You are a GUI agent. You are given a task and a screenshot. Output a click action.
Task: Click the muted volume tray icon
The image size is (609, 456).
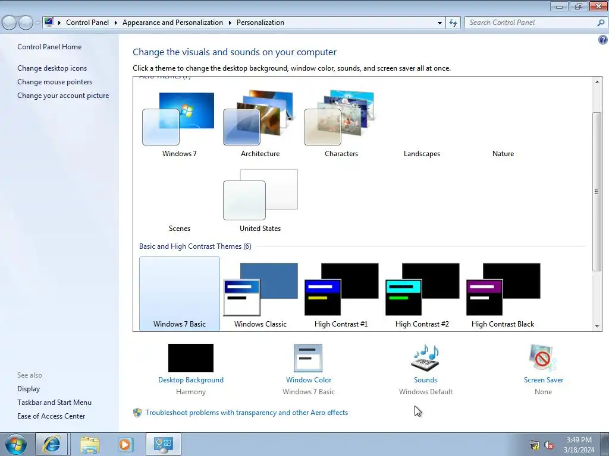coord(549,445)
